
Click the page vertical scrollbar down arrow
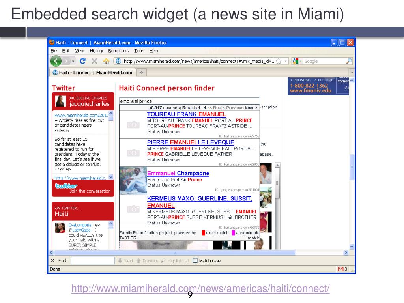[352, 247]
